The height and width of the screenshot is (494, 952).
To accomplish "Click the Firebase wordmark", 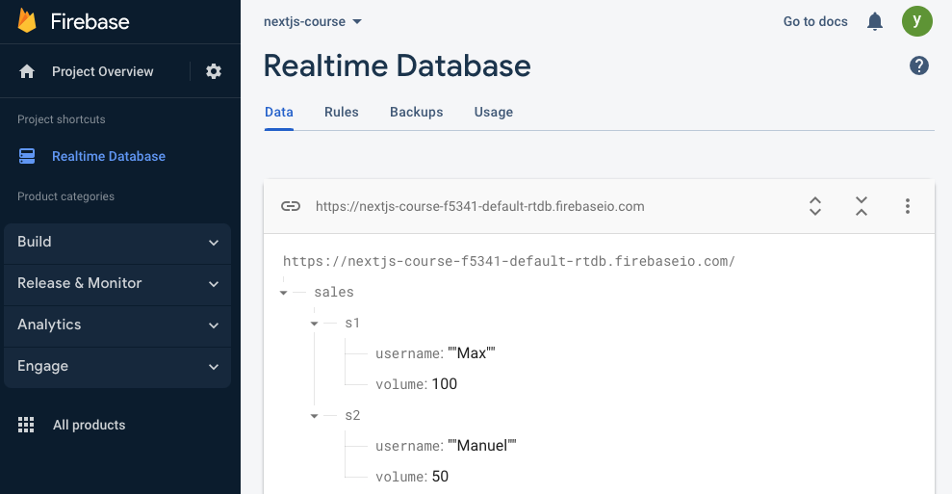I will point(90,22).
